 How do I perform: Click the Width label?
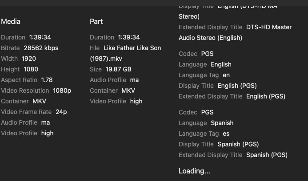(9, 59)
